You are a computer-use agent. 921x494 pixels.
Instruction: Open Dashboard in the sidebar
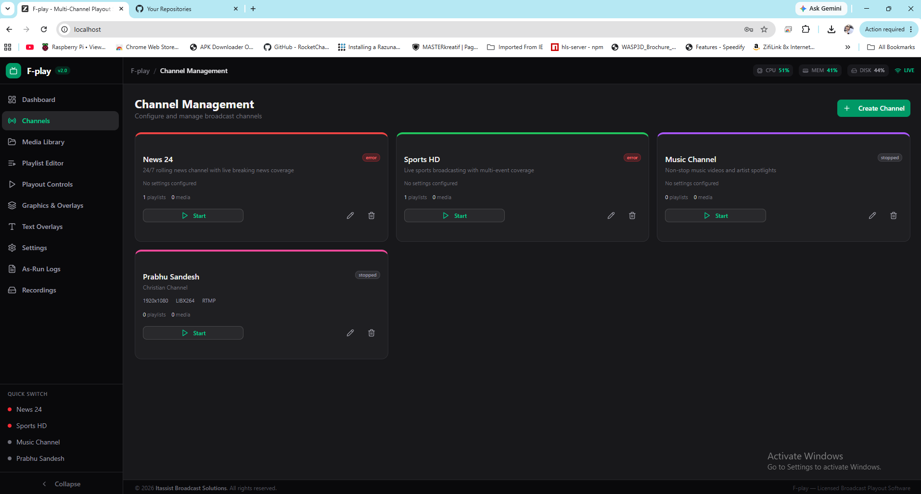pyautogui.click(x=61, y=100)
